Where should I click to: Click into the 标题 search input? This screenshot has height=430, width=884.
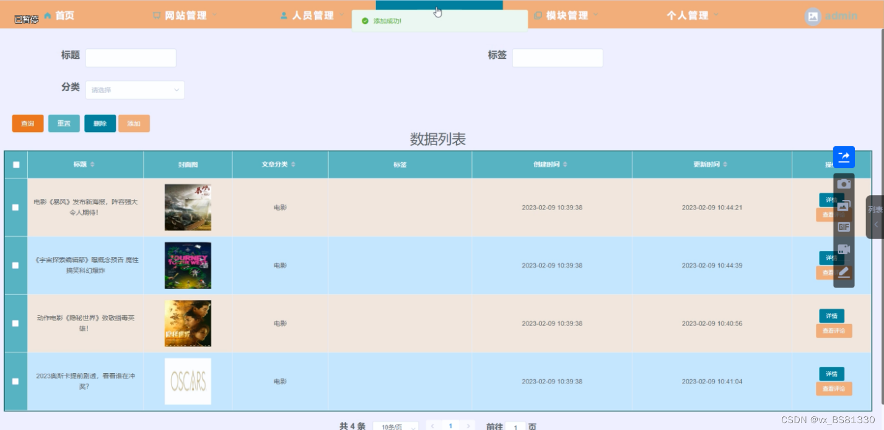pyautogui.click(x=131, y=58)
